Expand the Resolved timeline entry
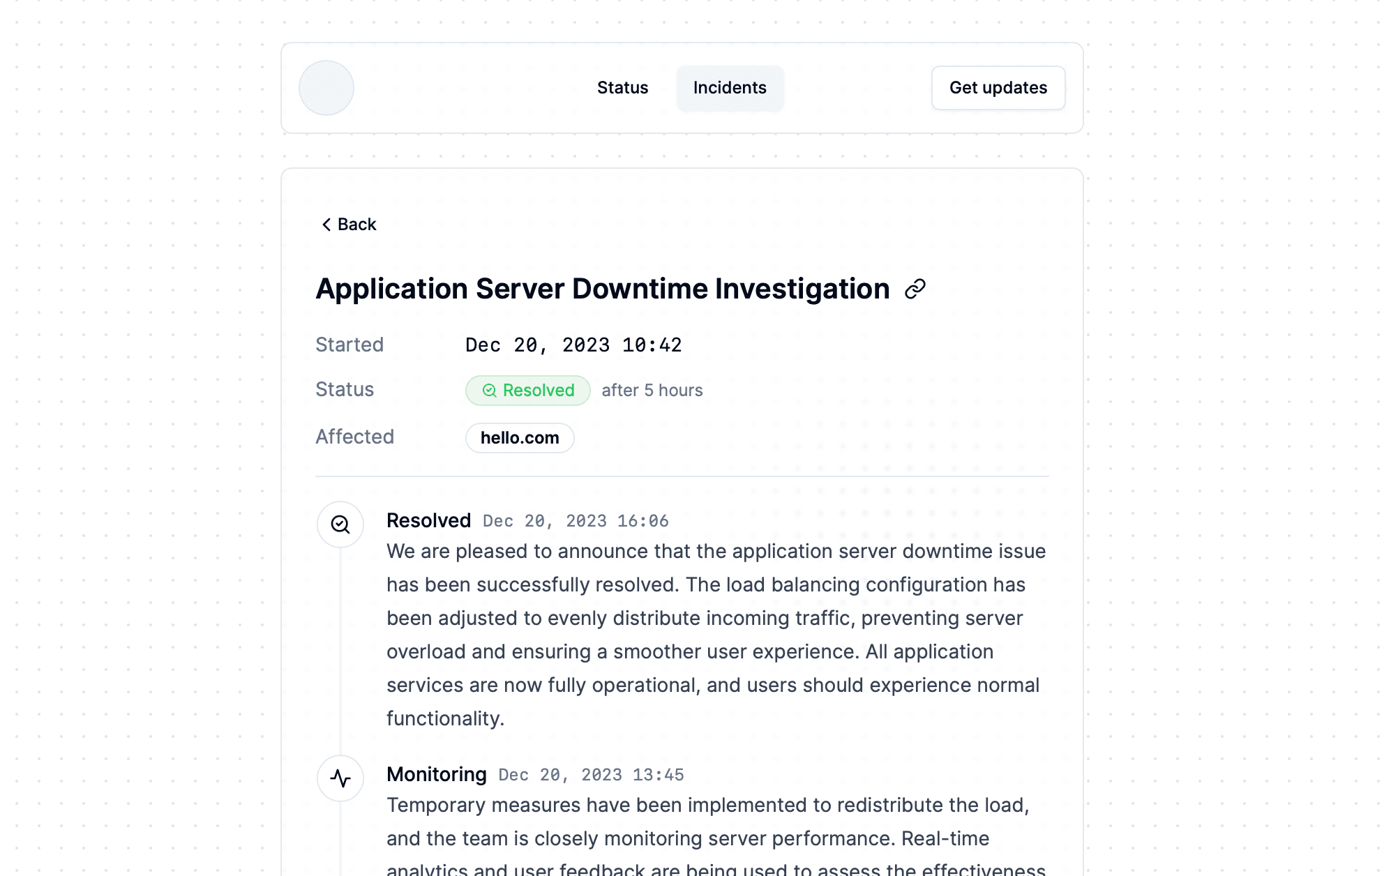The image size is (1398, 876). tap(428, 520)
